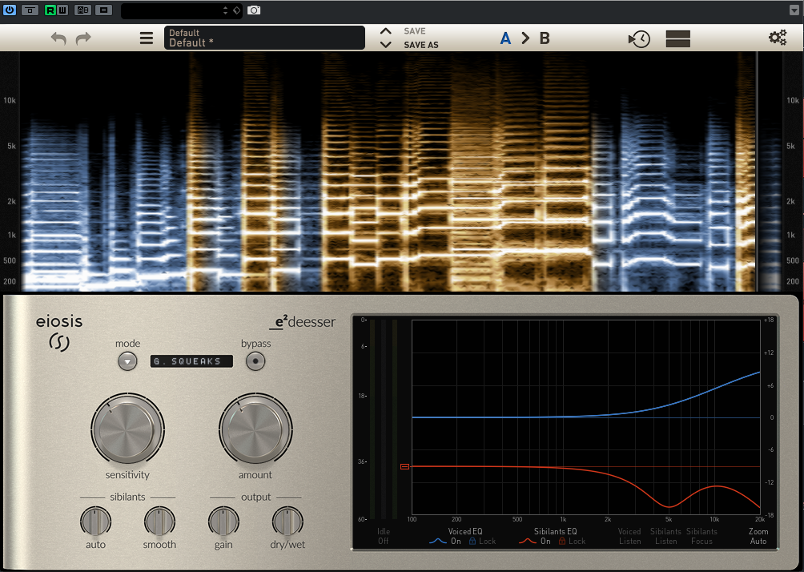804x572 pixels.
Task: Click the e2deesser product title
Action: click(x=303, y=322)
